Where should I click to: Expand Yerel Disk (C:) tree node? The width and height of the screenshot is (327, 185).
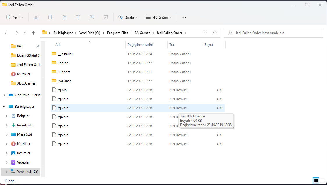click(7, 172)
